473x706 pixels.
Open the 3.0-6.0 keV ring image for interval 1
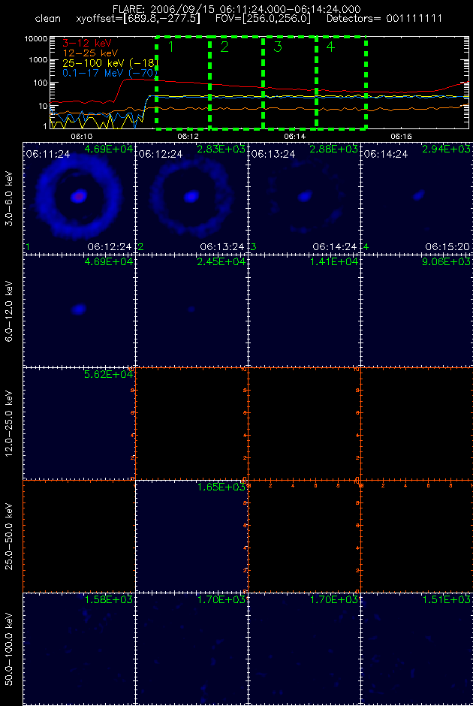[79, 198]
